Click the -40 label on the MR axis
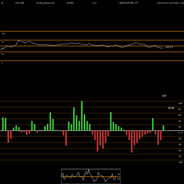184x184 pixels. [180, 145]
